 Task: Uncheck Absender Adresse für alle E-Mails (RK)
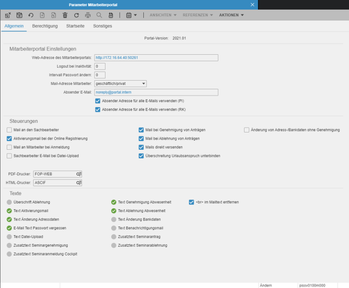click(x=98, y=109)
